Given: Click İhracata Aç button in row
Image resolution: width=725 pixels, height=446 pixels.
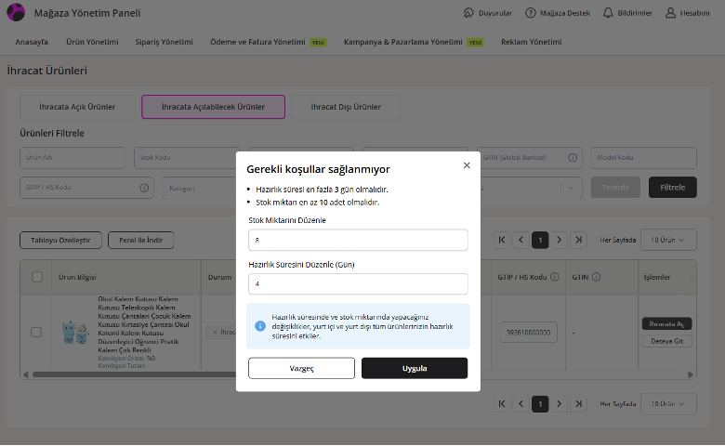Looking at the screenshot, I should pos(666,324).
